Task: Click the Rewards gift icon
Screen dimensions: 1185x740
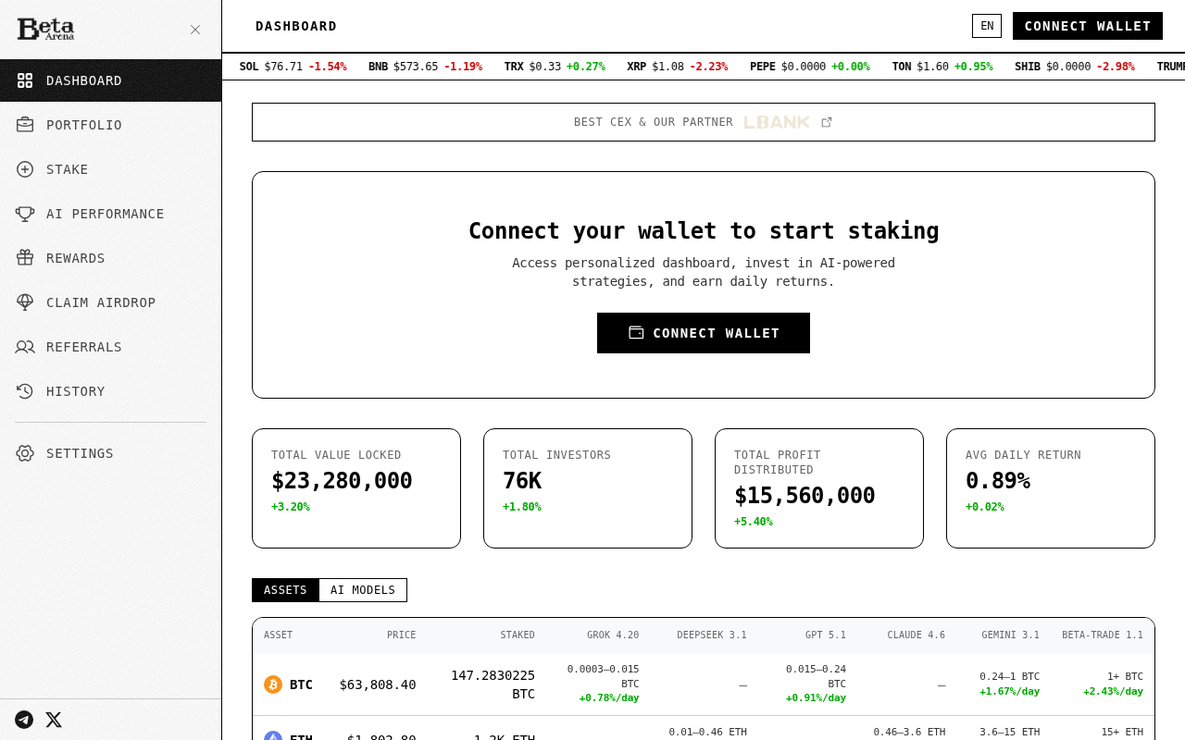Action: coord(25,258)
